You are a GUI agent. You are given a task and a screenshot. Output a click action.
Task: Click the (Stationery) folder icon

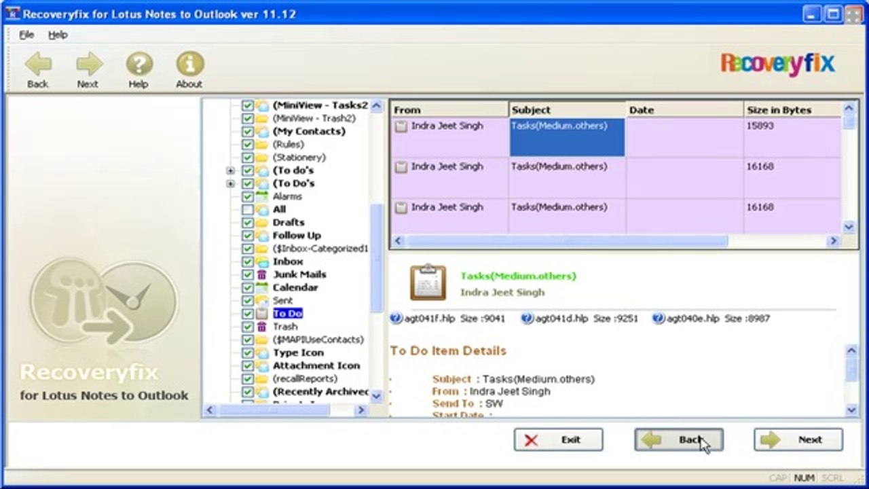click(x=262, y=157)
